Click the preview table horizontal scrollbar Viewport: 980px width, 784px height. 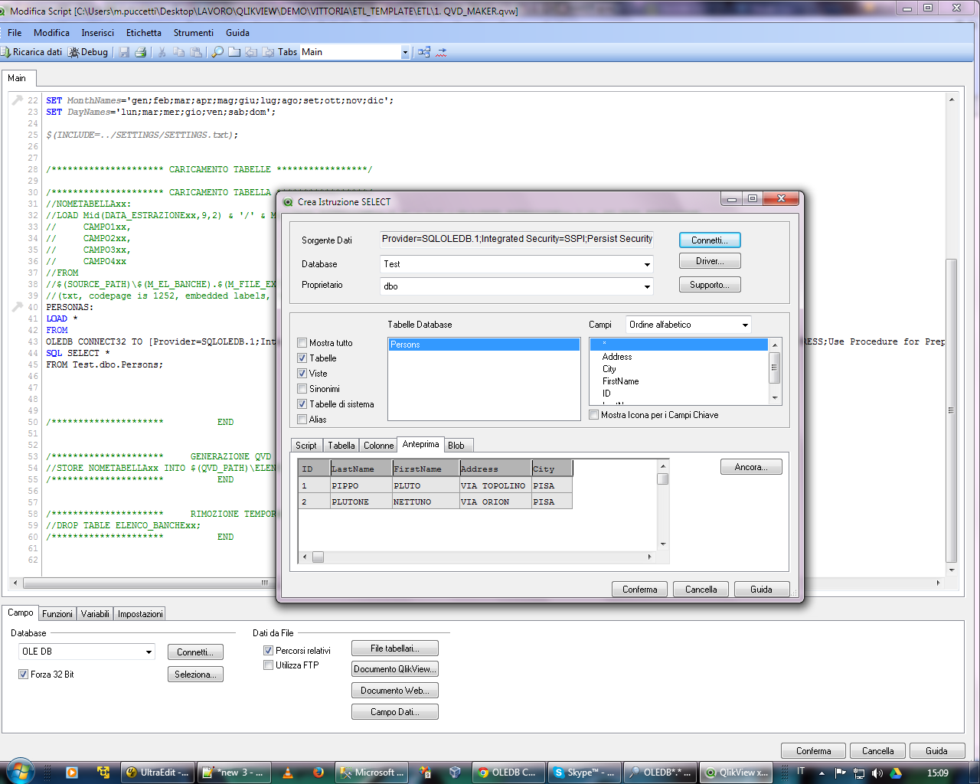click(476, 557)
